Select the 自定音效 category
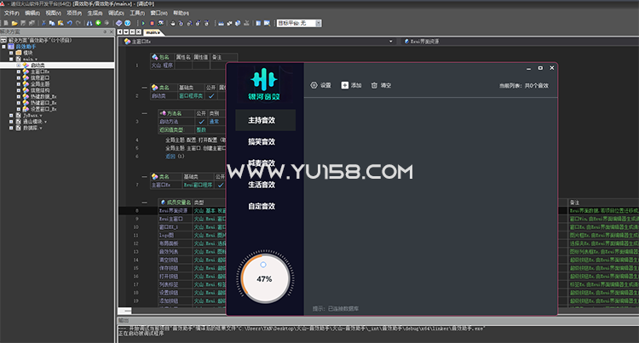Viewport: 639px width, 343px height. tap(262, 206)
